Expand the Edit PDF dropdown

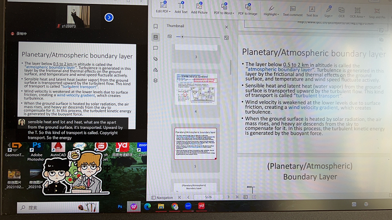tap(163, 8)
